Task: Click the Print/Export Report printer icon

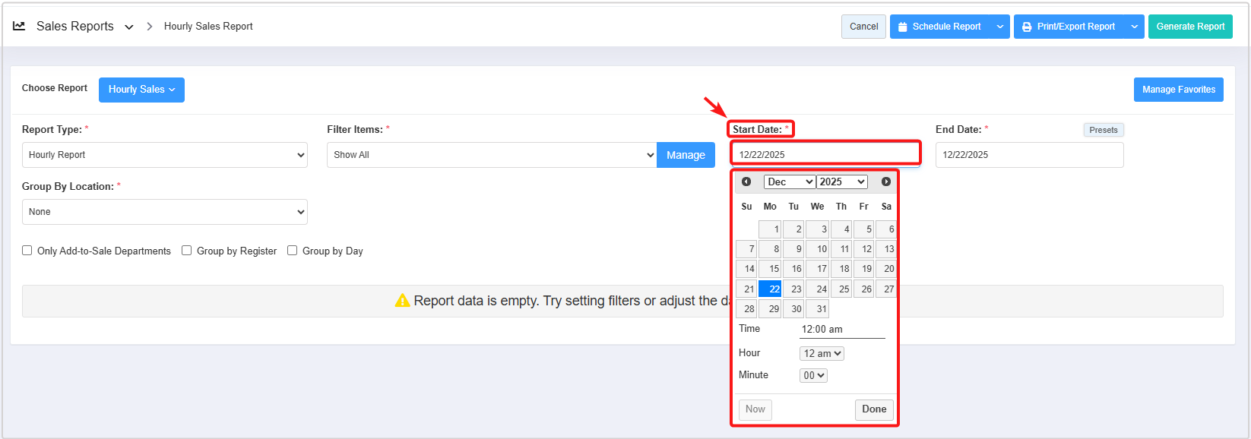Action: [x=1027, y=27]
